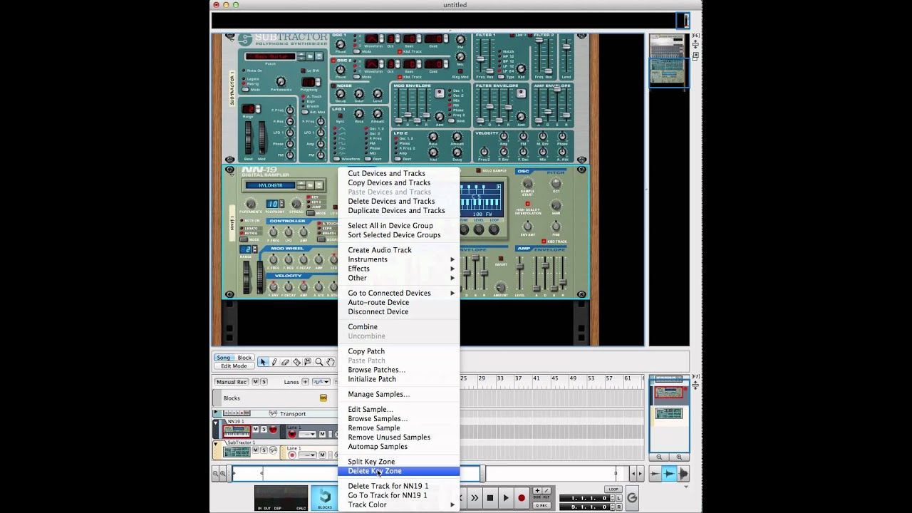Image resolution: width=912 pixels, height=513 pixels.
Task: Click the Song view button
Action: pyautogui.click(x=224, y=358)
